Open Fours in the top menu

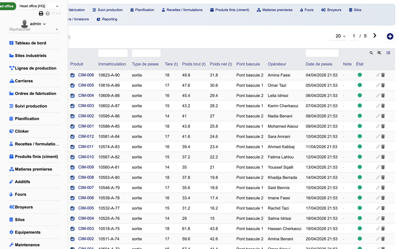click(306, 10)
